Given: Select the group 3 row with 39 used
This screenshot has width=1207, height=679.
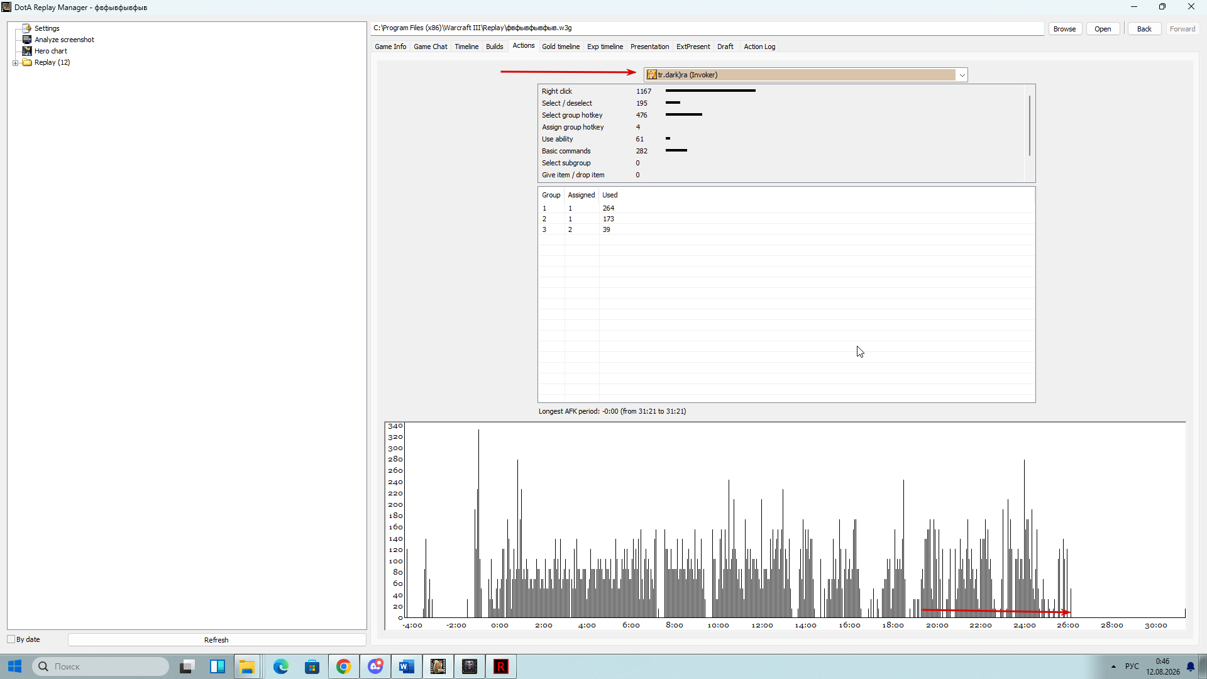Looking at the screenshot, I should 786,229.
